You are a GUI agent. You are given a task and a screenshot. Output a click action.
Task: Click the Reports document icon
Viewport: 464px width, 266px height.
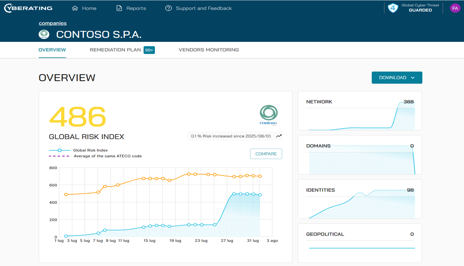tap(119, 8)
